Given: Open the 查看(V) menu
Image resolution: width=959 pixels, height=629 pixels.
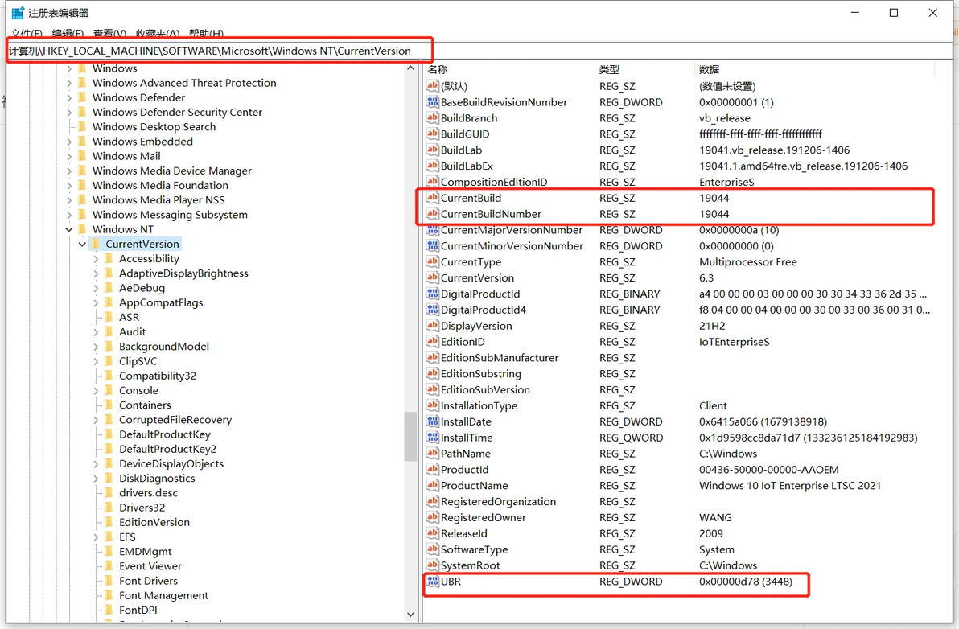Looking at the screenshot, I should (x=109, y=33).
